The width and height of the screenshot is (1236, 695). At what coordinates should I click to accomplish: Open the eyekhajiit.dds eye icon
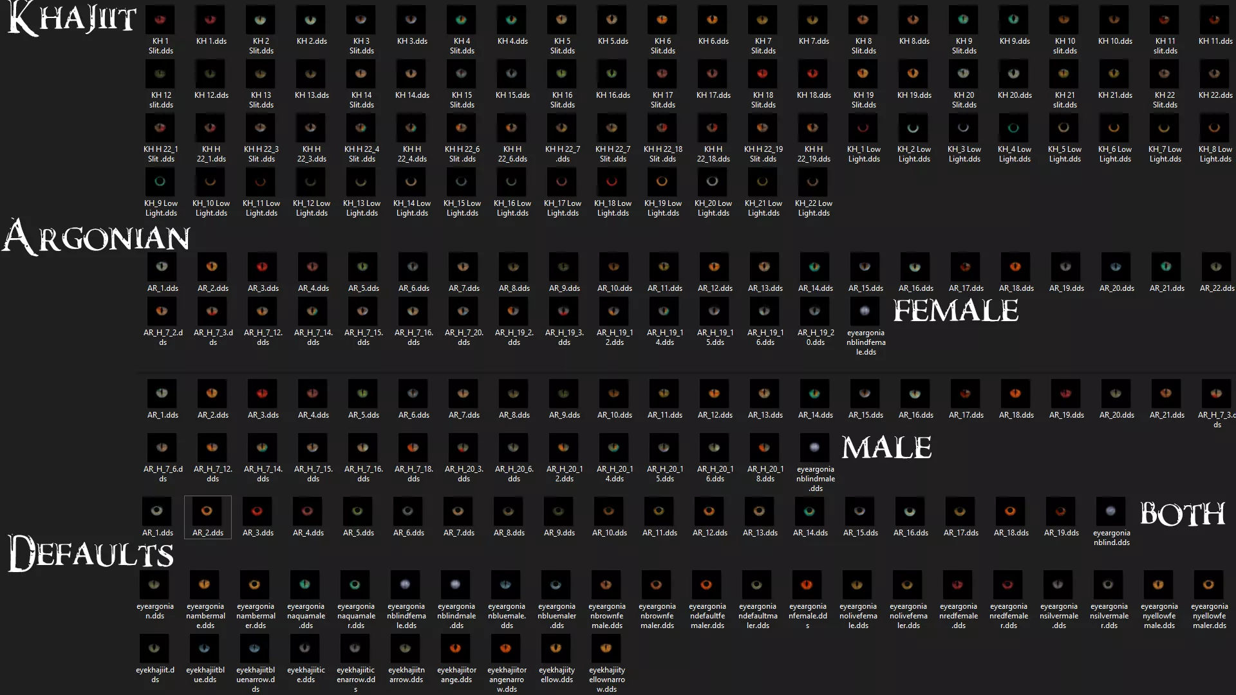[x=154, y=649]
